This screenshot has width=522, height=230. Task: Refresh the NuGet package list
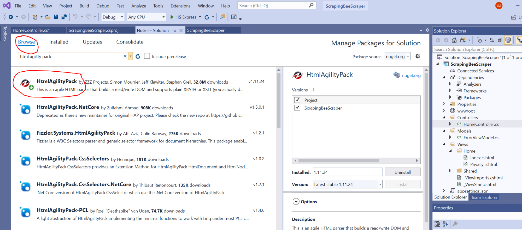click(x=138, y=56)
